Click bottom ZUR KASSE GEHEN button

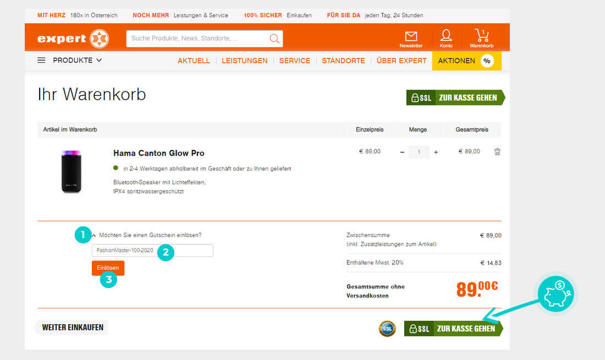pos(454,329)
